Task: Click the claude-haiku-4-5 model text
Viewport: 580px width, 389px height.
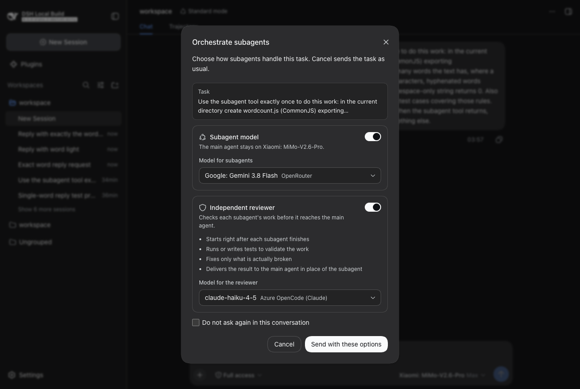Action: [x=231, y=298]
